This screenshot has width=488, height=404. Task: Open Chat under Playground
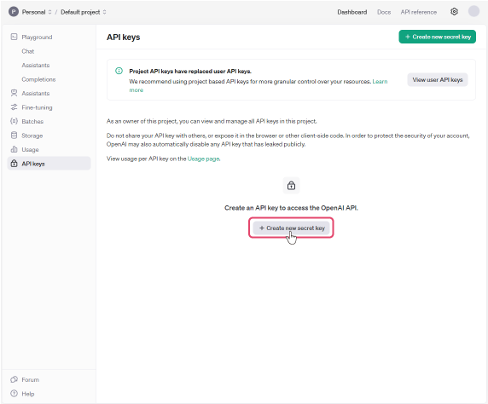(27, 51)
